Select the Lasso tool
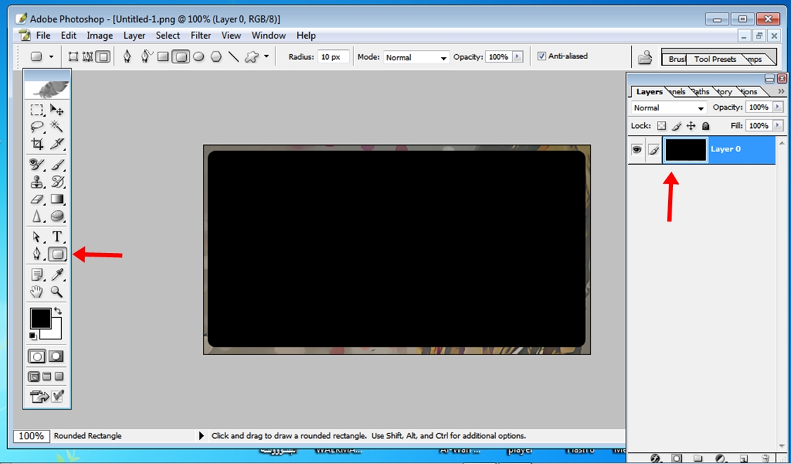Viewport: 791px width, 464px height. tap(37, 127)
